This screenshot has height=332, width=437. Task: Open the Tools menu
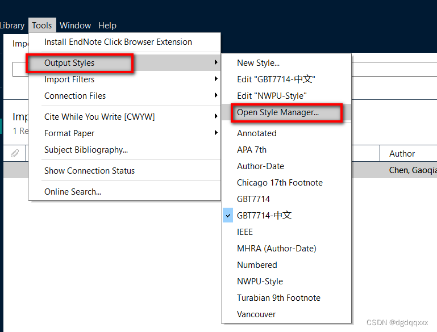coord(42,26)
